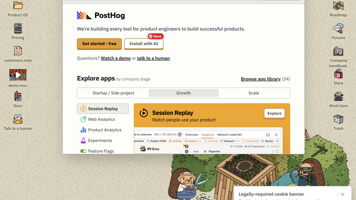The width and height of the screenshot is (356, 200).
Task: Click the Inspector tab in replay preview
Action: pos(208,135)
